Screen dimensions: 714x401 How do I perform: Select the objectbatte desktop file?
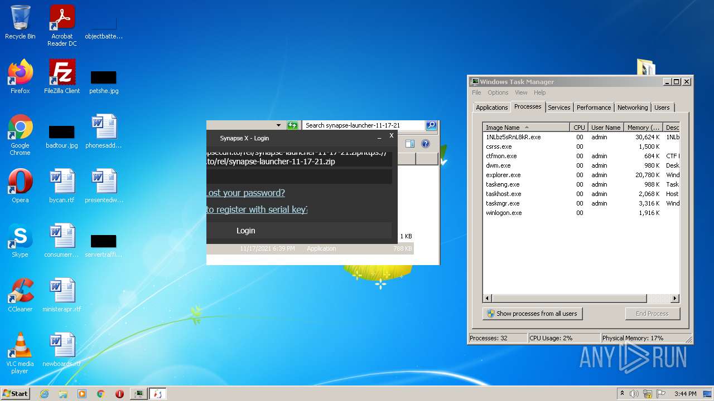(104, 27)
